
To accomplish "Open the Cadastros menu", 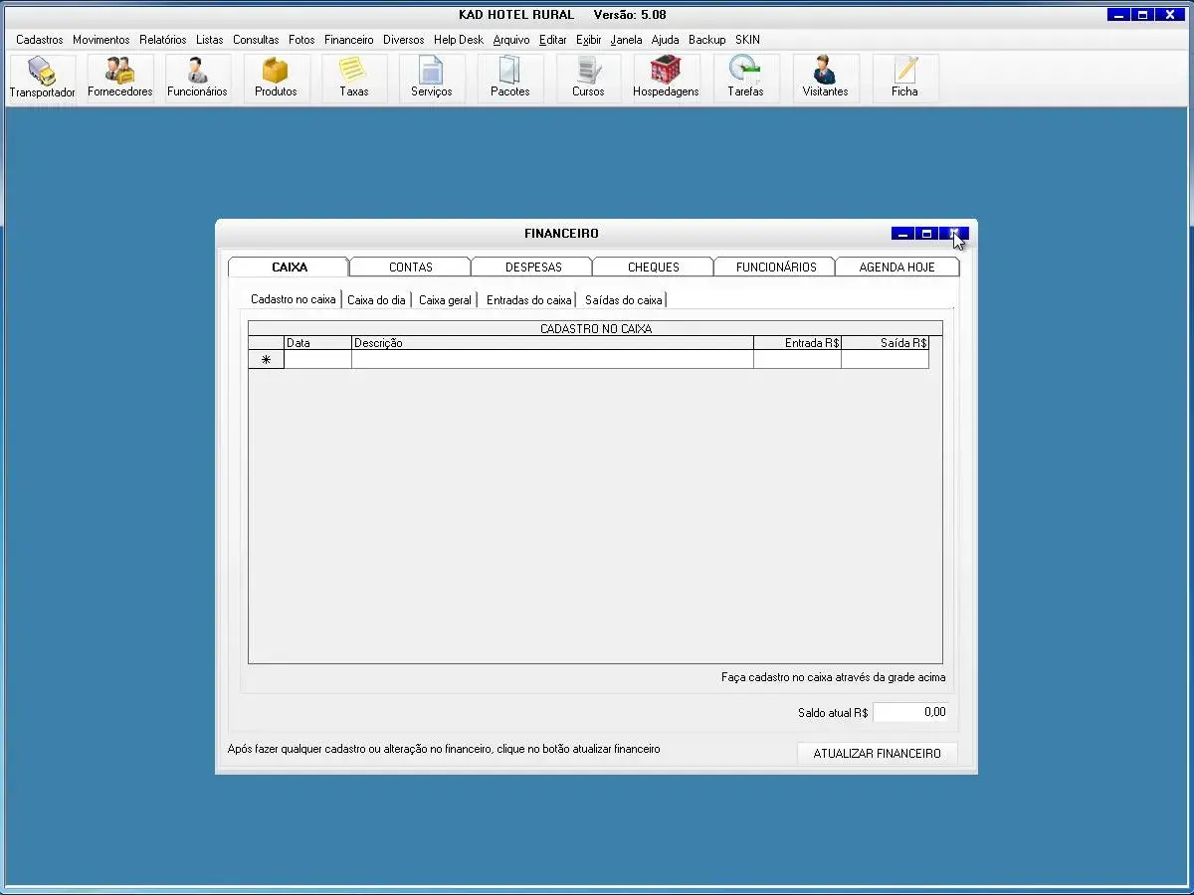I will [40, 40].
